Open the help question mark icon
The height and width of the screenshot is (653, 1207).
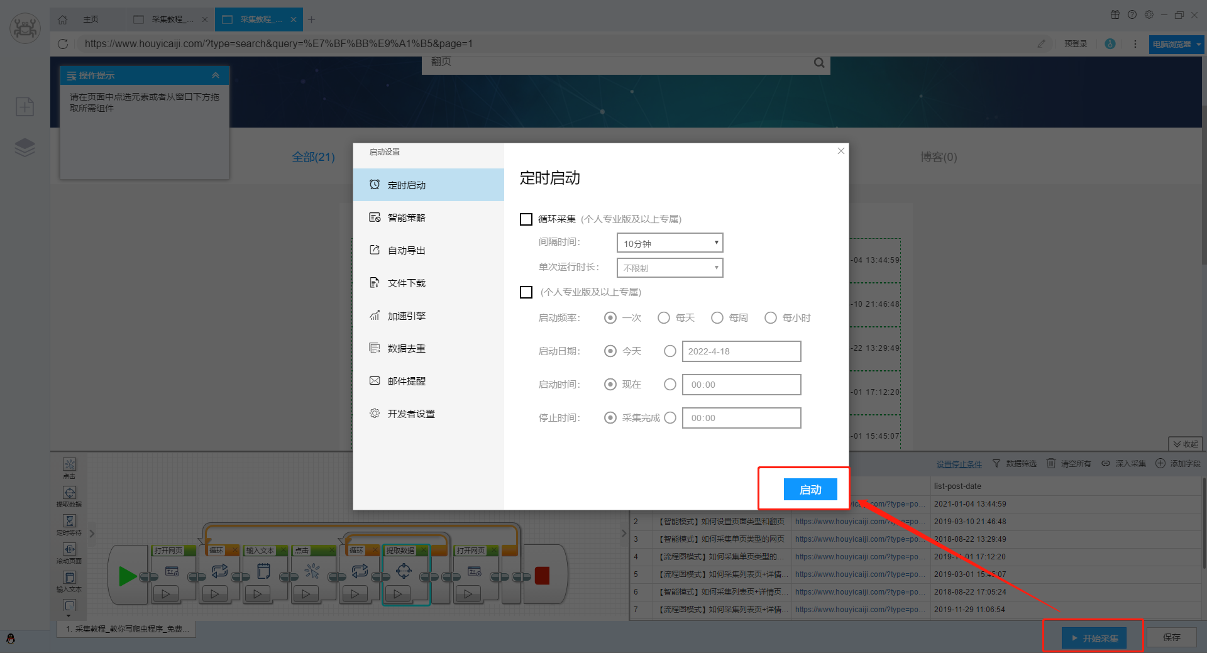pos(1132,14)
